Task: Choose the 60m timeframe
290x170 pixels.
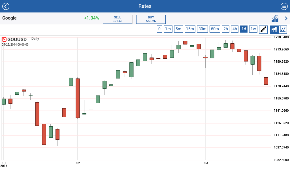Action: coord(215,29)
